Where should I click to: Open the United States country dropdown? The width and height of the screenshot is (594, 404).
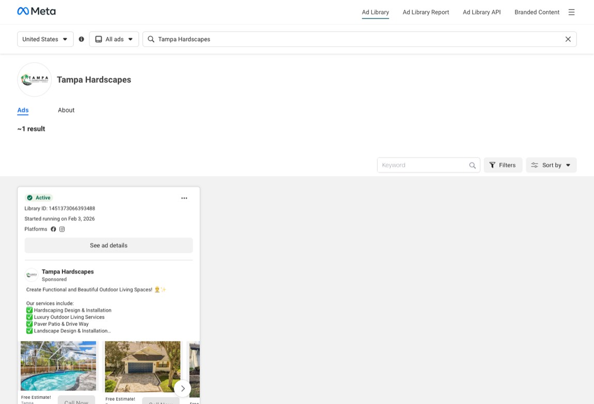45,39
